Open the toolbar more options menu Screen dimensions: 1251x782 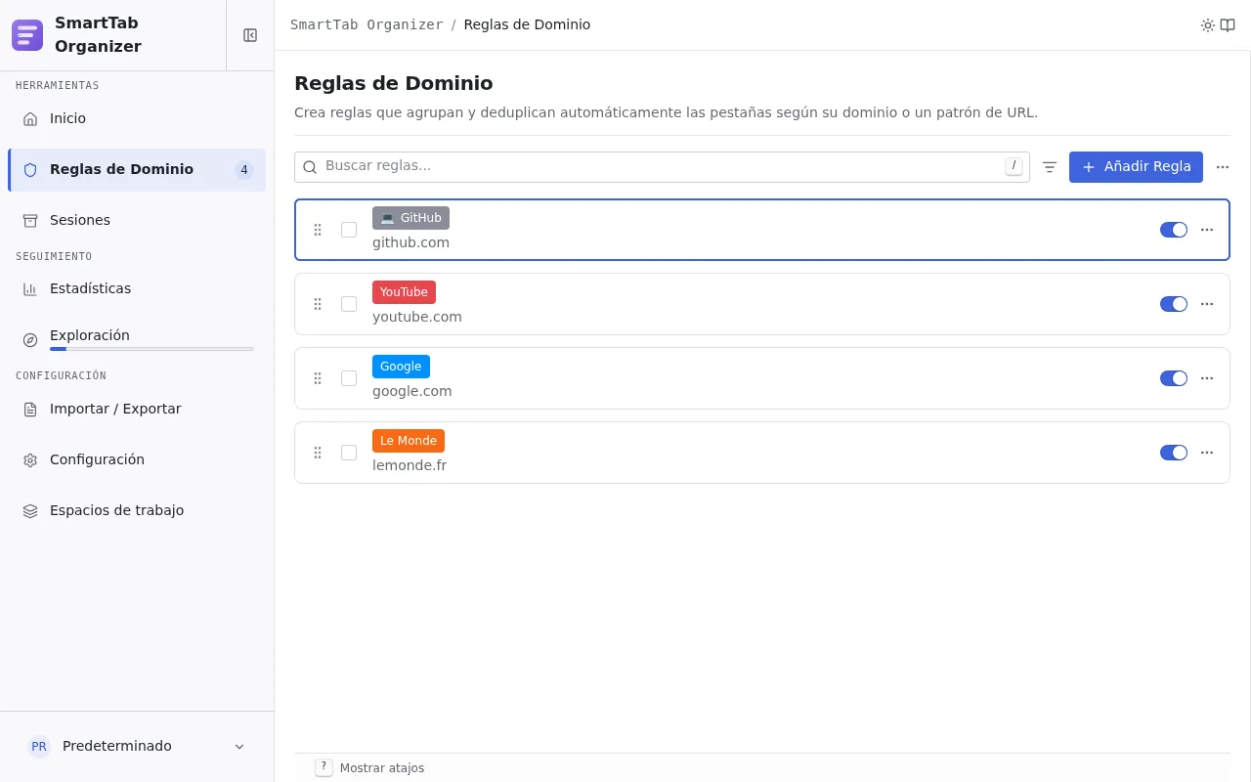pyautogui.click(x=1223, y=167)
